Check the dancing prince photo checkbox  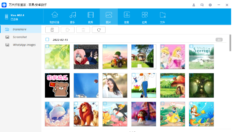pyautogui.click(x=133, y=75)
